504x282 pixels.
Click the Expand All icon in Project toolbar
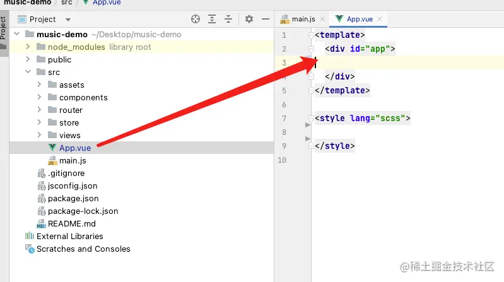coord(212,20)
